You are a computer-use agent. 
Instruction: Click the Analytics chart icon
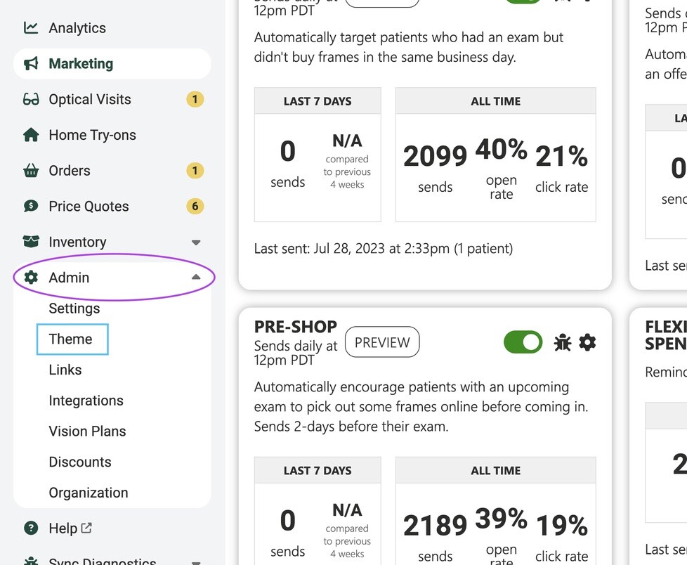click(31, 28)
